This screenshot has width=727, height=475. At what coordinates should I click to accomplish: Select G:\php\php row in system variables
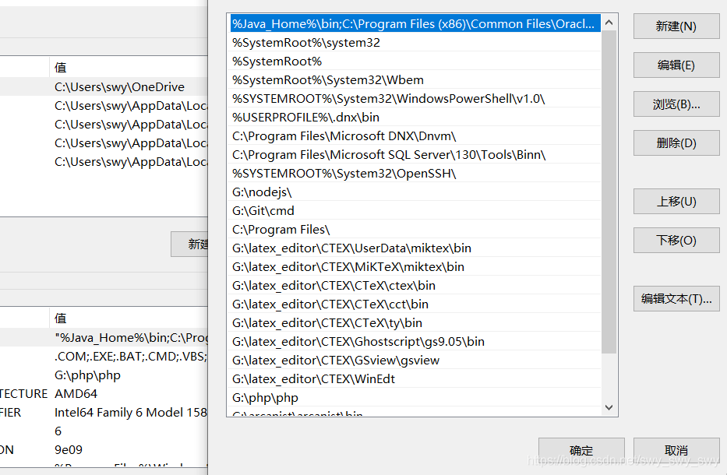[104, 375]
